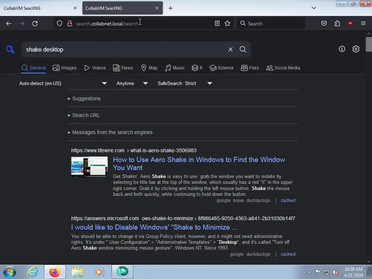Bookmark this page with the star icon
372x279 pixels.
click(227, 24)
